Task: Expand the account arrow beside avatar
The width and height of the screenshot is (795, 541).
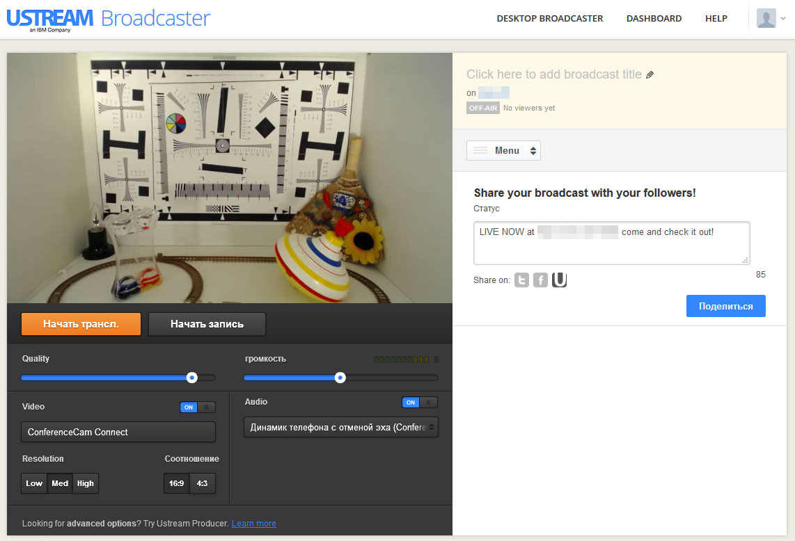Action: coord(783,18)
